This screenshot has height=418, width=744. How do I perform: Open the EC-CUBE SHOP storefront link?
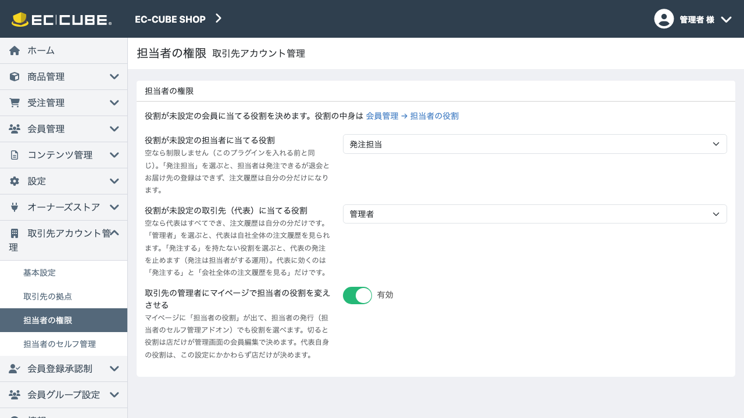(x=170, y=19)
